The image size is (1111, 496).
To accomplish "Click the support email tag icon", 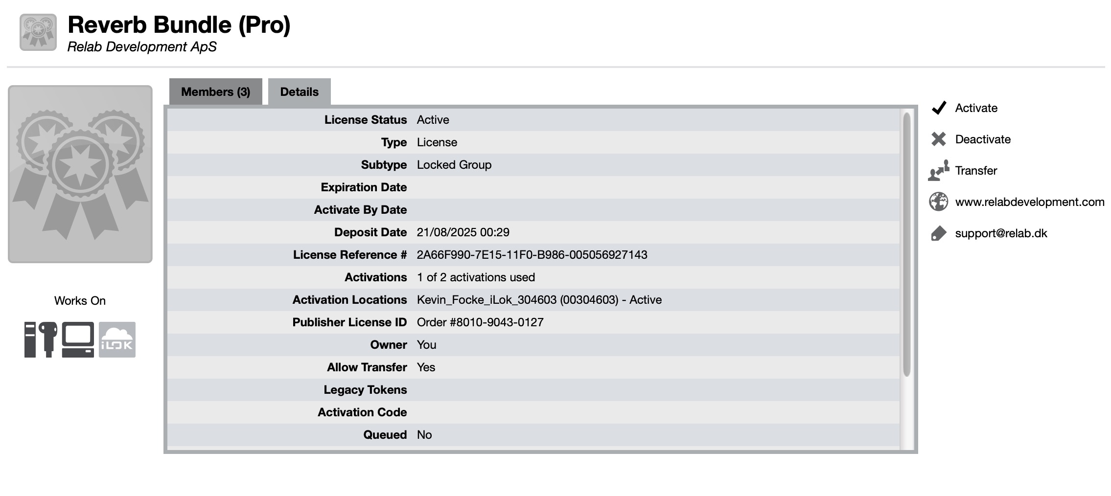I will point(939,233).
